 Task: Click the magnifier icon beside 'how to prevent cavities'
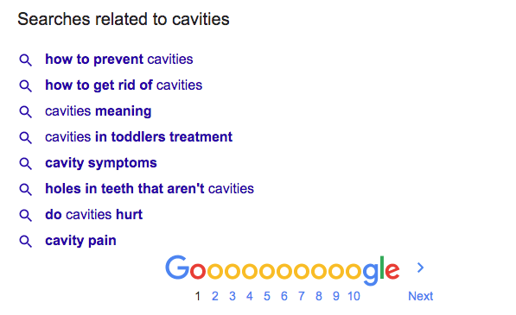click(x=25, y=60)
